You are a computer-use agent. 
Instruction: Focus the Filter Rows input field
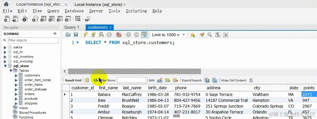click(132, 80)
